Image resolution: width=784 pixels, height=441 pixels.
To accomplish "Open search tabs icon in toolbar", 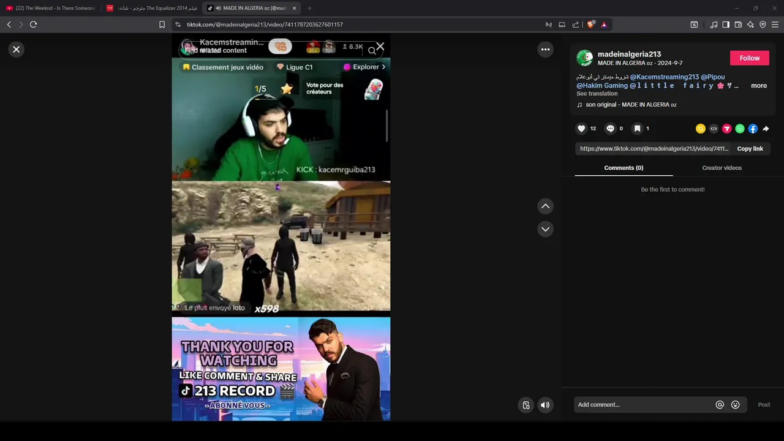I will pos(694,24).
